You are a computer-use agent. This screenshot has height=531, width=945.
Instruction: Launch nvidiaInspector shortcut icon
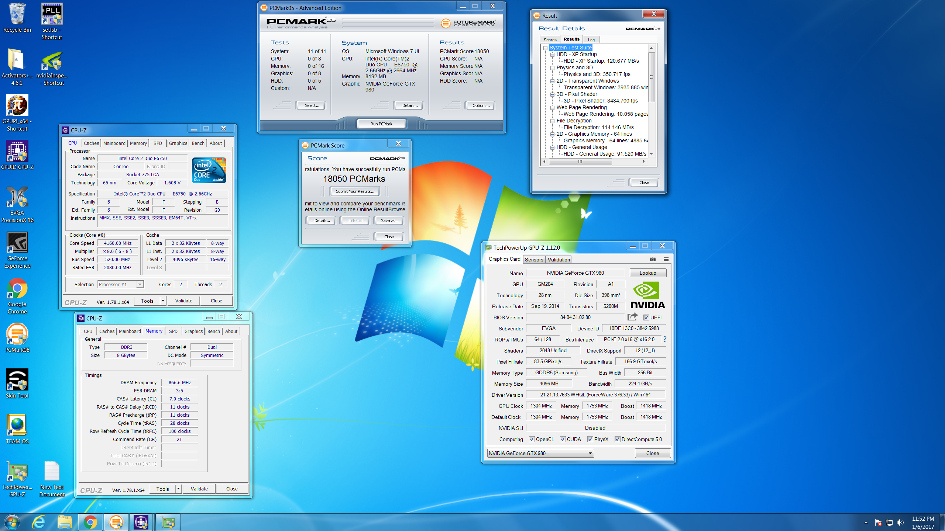pyautogui.click(x=52, y=68)
